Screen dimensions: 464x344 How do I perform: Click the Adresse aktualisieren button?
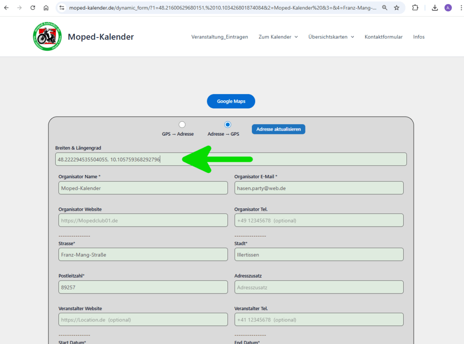279,129
